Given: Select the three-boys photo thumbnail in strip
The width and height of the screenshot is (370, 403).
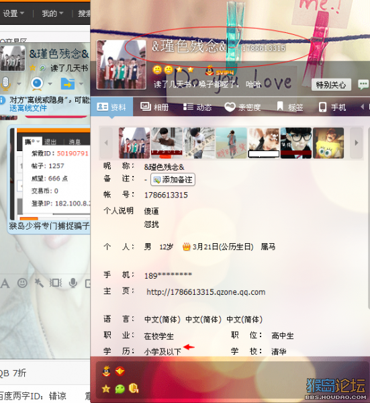Looking at the screenshot, I should point(134,143).
